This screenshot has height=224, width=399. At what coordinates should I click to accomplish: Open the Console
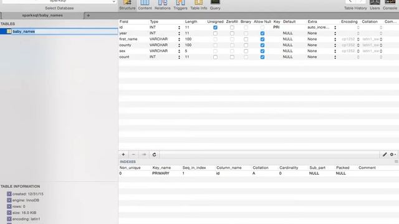coord(390,5)
